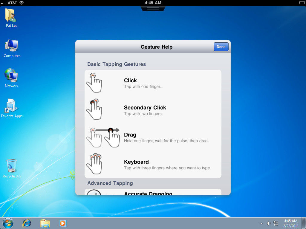This screenshot has width=306, height=229.
Task: Open the Pat Lee user folder
Action: click(12, 18)
